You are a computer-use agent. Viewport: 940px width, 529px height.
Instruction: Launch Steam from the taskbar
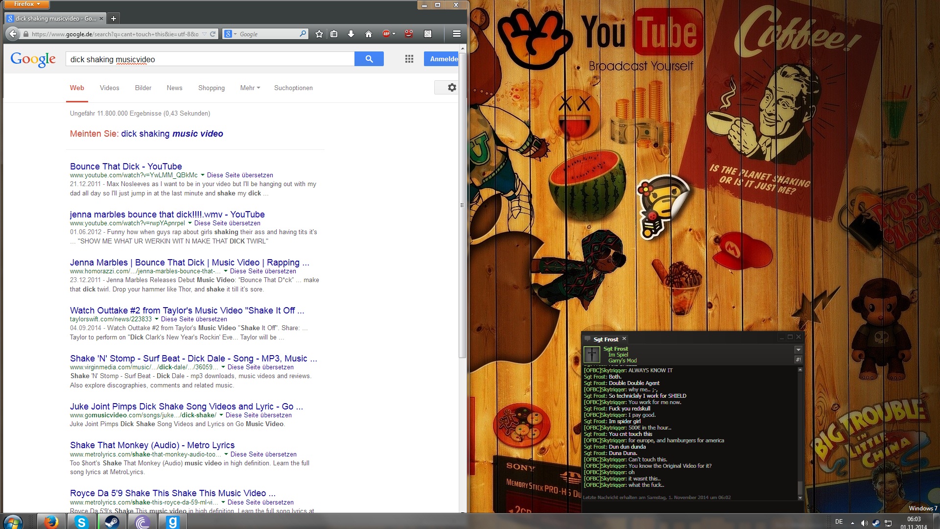coord(112,522)
